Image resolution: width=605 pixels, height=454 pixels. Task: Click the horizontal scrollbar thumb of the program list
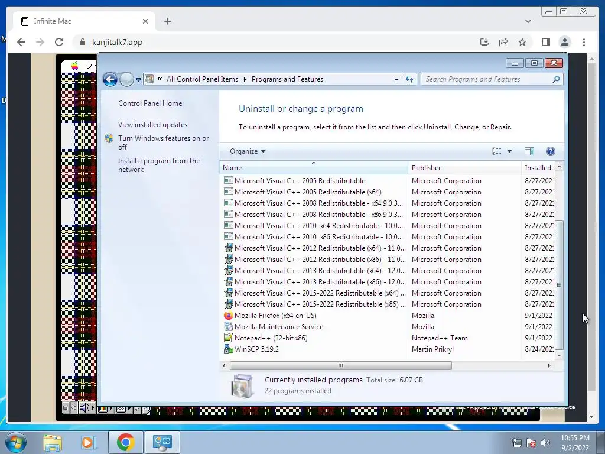pos(341,365)
